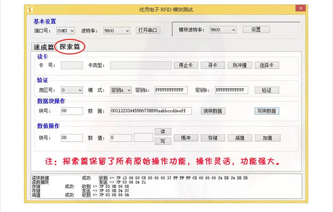Click the 设置 button
The image size is (333, 212).
(256, 30)
